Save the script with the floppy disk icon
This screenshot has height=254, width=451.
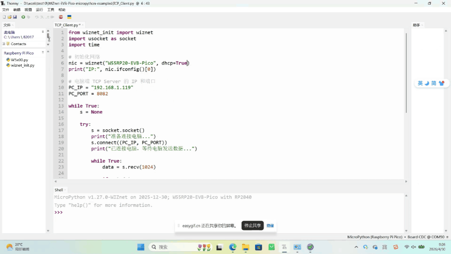15,17
